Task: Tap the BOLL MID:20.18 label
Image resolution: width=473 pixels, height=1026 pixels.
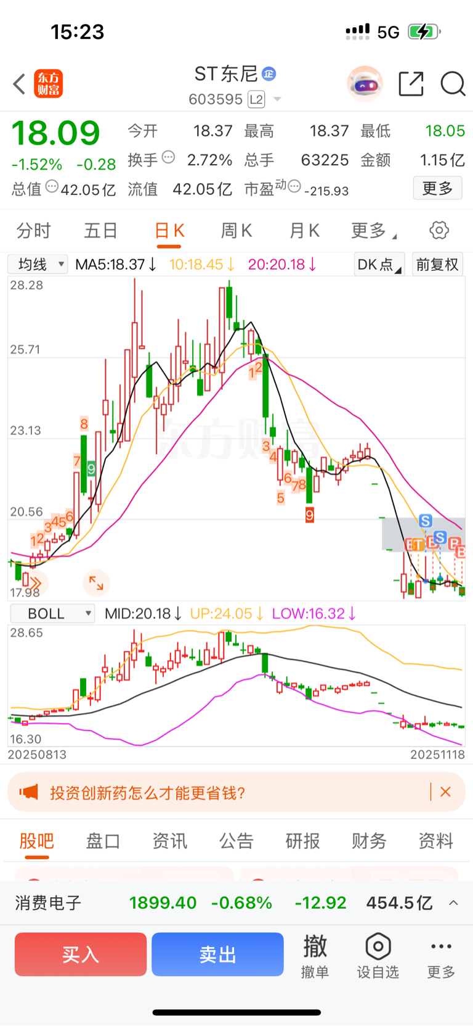Action: (x=143, y=614)
